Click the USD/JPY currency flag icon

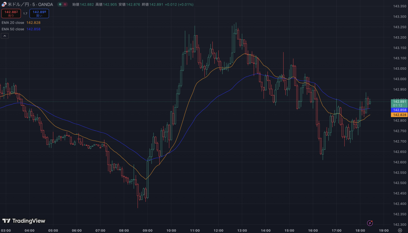pos(4,4)
